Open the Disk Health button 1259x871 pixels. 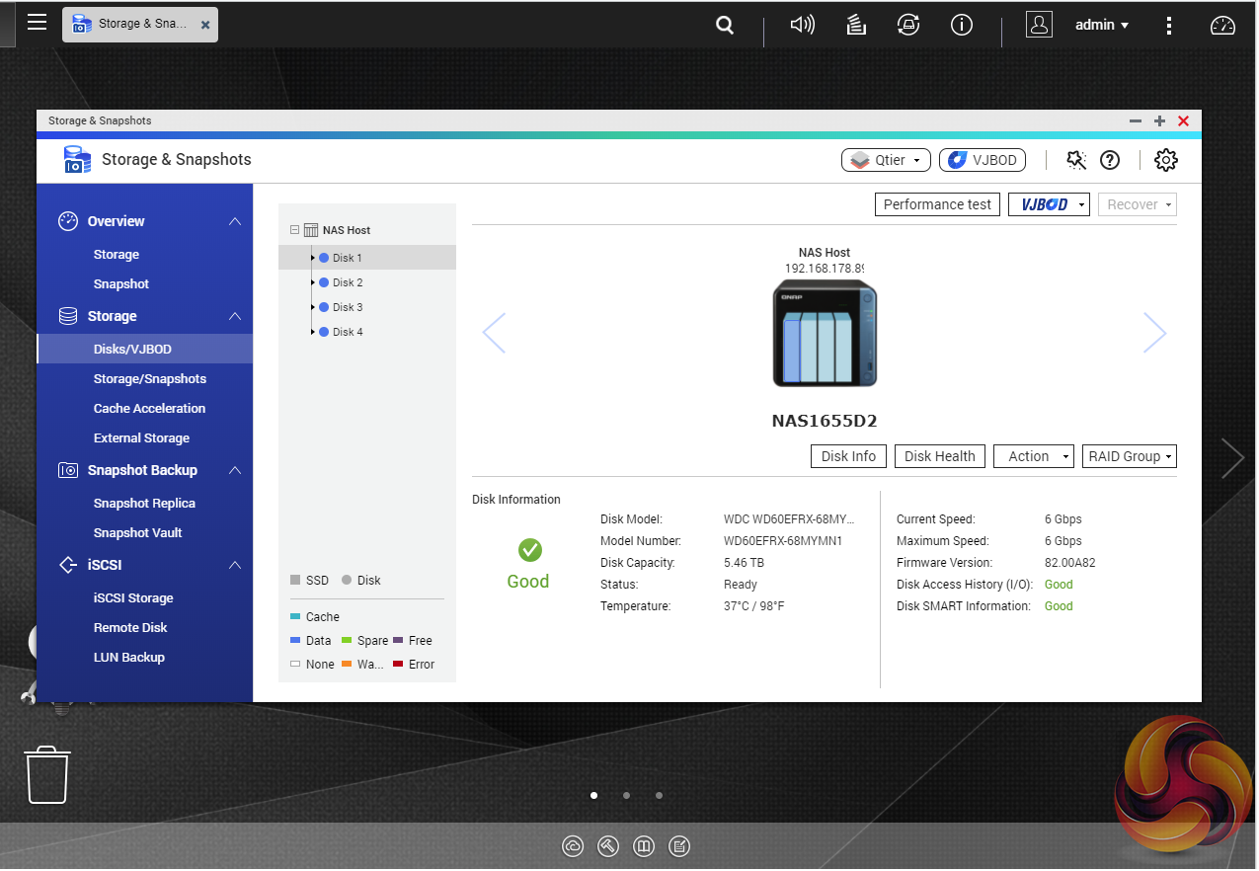[x=939, y=456]
